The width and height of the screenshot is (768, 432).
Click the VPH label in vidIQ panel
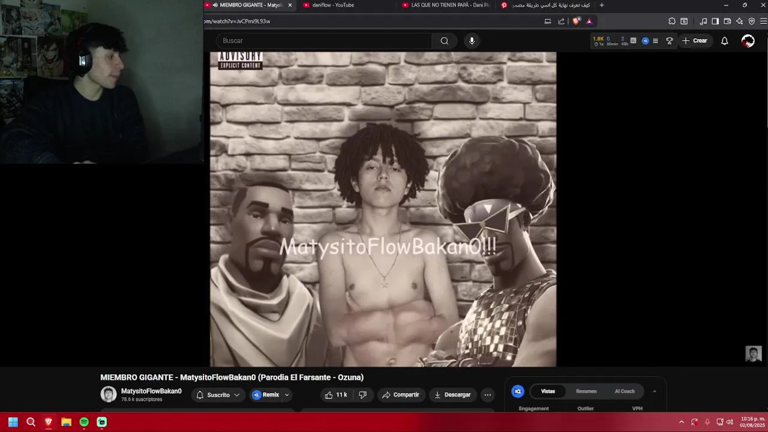[x=637, y=409]
